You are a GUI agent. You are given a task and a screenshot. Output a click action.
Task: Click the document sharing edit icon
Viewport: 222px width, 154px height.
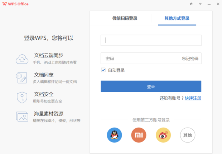(21, 78)
